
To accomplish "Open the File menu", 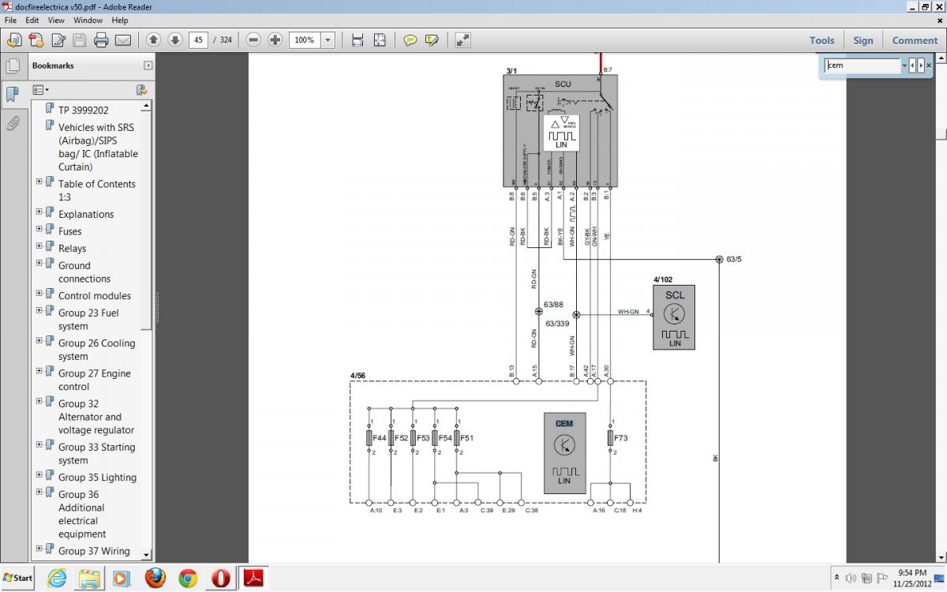I will 10,20.
